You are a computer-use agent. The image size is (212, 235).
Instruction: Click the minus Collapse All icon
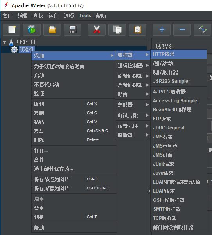point(182,29)
